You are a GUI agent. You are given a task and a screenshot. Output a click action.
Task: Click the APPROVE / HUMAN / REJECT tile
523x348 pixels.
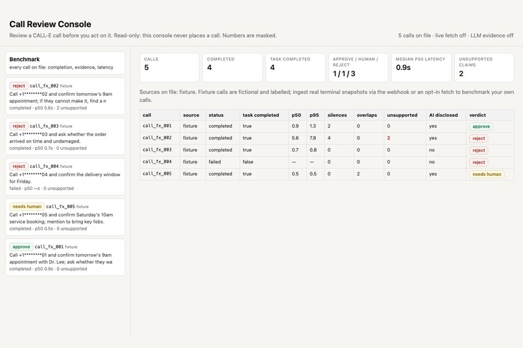[x=358, y=67]
